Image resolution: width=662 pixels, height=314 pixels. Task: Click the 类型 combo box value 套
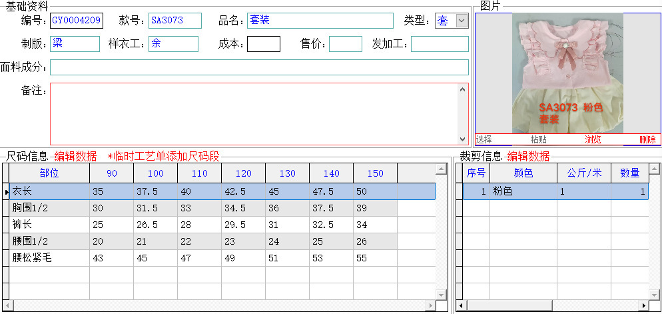click(x=446, y=20)
